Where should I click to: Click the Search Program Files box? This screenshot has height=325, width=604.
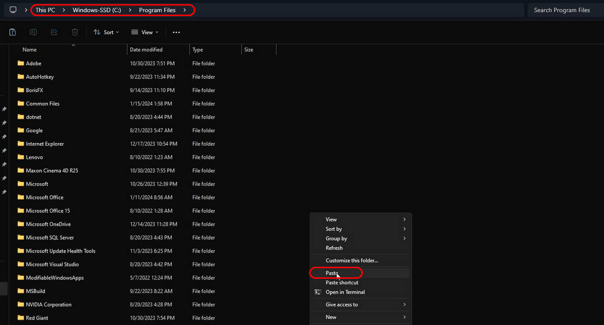tap(563, 10)
